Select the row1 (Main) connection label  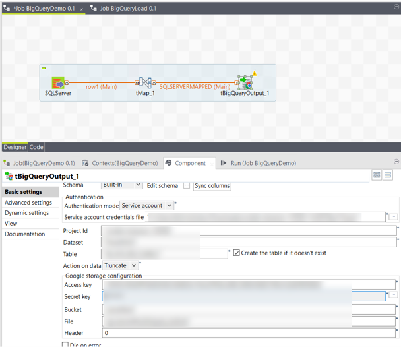pyautogui.click(x=102, y=87)
